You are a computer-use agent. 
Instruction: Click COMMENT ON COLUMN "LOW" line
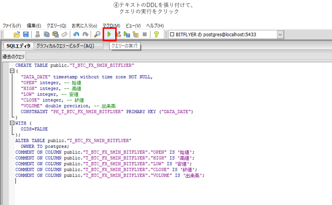pyautogui.click(x=103, y=164)
